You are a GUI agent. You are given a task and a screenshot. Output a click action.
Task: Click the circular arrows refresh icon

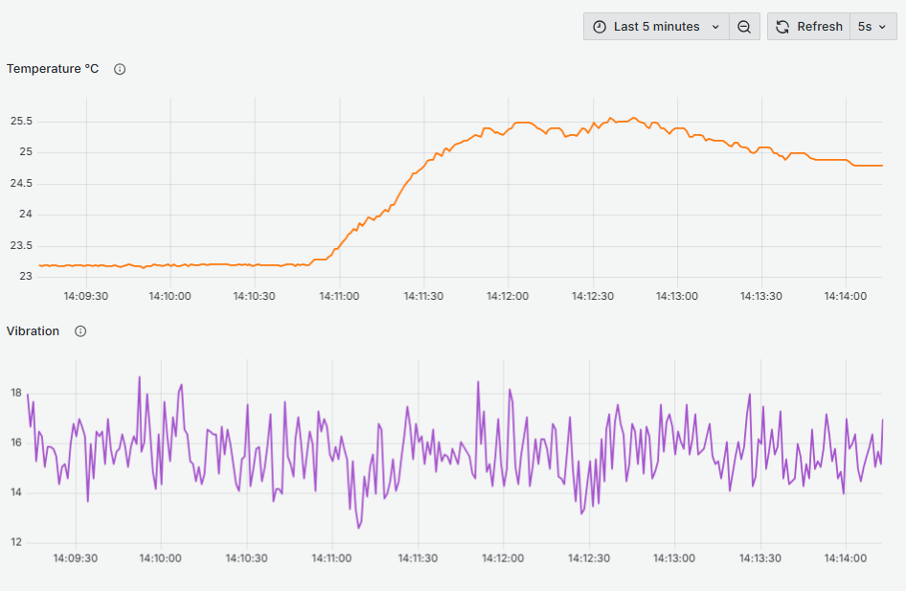pos(782,27)
